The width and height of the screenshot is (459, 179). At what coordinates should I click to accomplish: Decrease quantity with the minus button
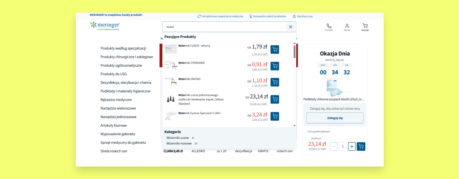333,146
